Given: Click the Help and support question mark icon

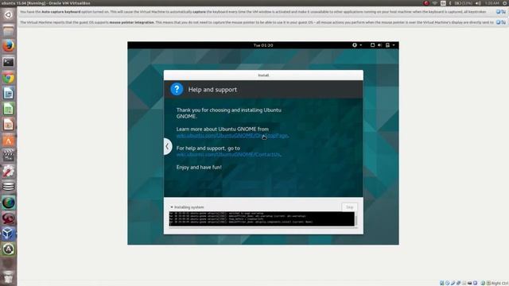Looking at the screenshot, I should (177, 89).
